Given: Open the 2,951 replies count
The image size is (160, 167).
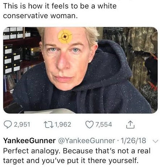Looking at the screenshot, I should pyautogui.click(x=22, y=125).
